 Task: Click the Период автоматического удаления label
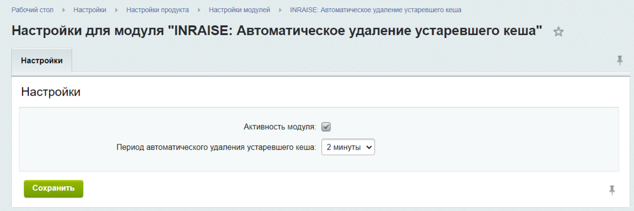(x=216, y=147)
